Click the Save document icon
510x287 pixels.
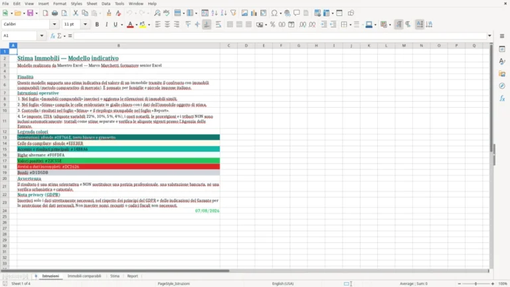point(30,13)
